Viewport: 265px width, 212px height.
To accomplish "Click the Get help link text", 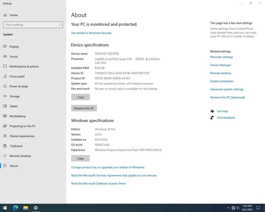I will click(222, 111).
